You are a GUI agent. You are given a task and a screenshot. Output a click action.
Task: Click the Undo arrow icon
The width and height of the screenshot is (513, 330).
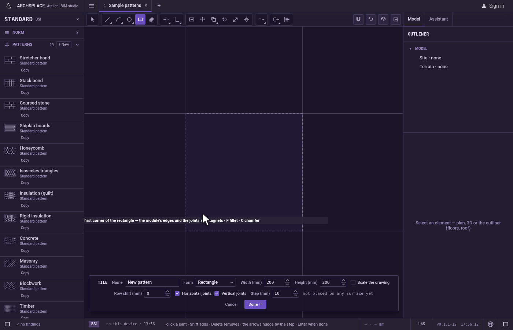click(x=371, y=19)
